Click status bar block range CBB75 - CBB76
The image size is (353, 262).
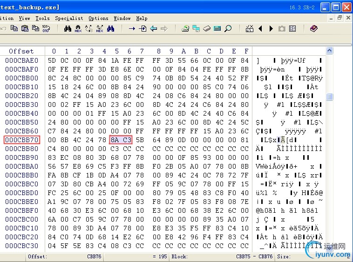tap(254, 256)
